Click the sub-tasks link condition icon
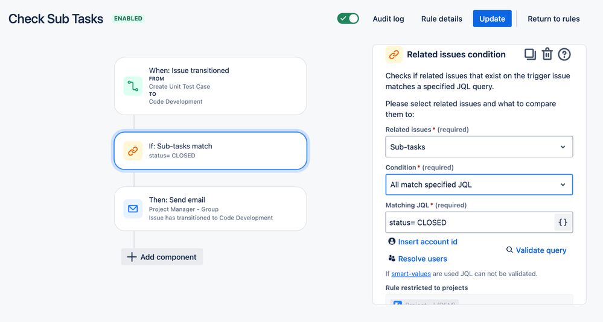 coord(133,151)
